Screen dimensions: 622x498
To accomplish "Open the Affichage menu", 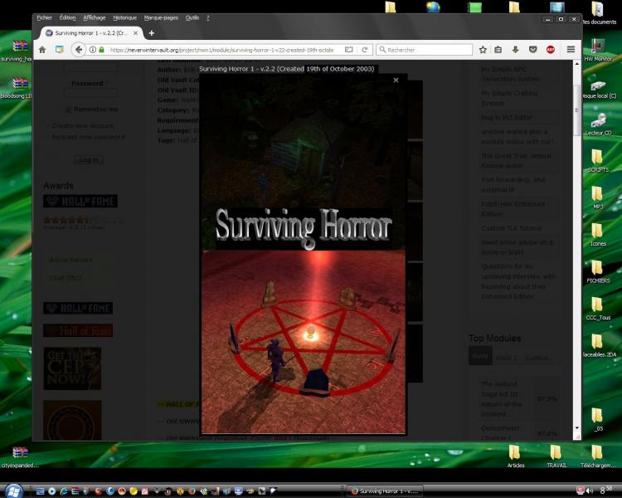I will click(x=95, y=17).
